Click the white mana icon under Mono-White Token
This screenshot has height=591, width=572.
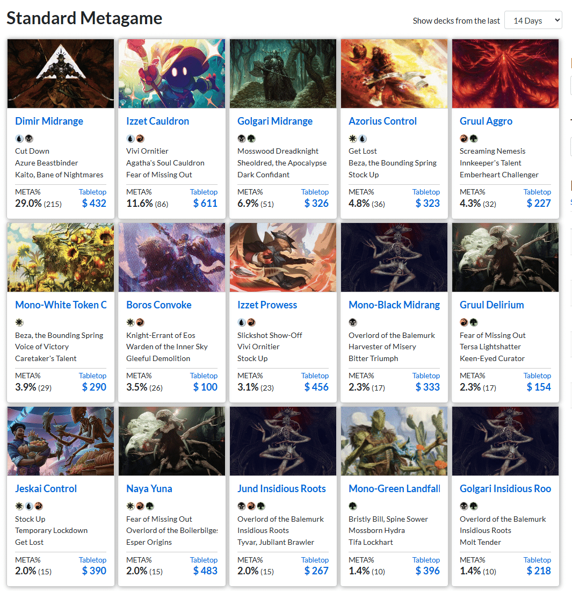coord(19,322)
